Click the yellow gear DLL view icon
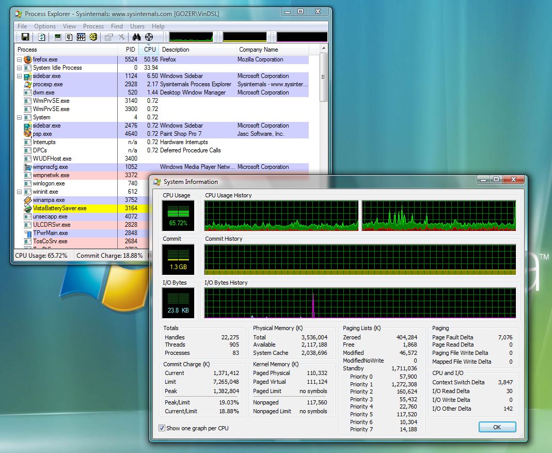Image resolution: width=552 pixels, height=453 pixels. pos(93,37)
